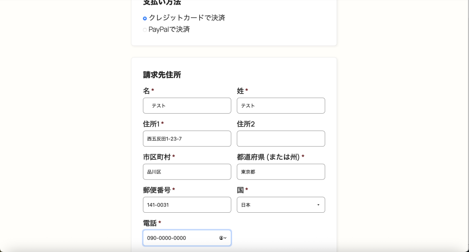This screenshot has height=252, width=469.
Task: Click the クレジットカードで決済 label text
Action: (187, 18)
